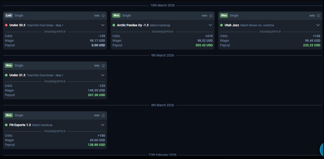Expand the Under 30.5 bet details chevron
324x159 pixels.
tap(103, 25)
